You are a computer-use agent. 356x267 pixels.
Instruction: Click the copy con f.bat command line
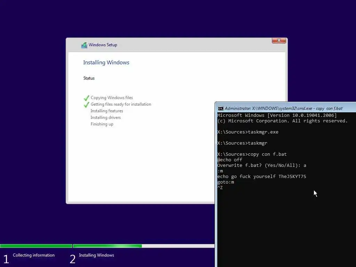[252, 154]
